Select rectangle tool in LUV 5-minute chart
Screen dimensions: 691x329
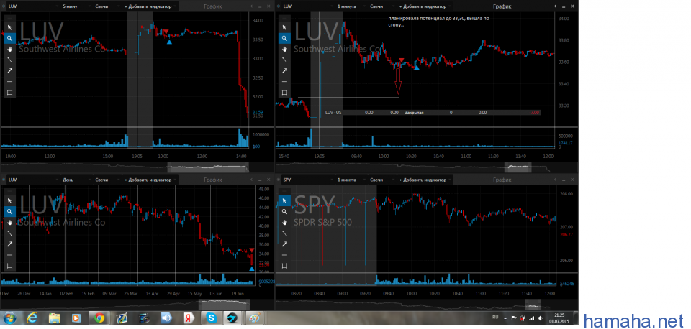pos(9,93)
